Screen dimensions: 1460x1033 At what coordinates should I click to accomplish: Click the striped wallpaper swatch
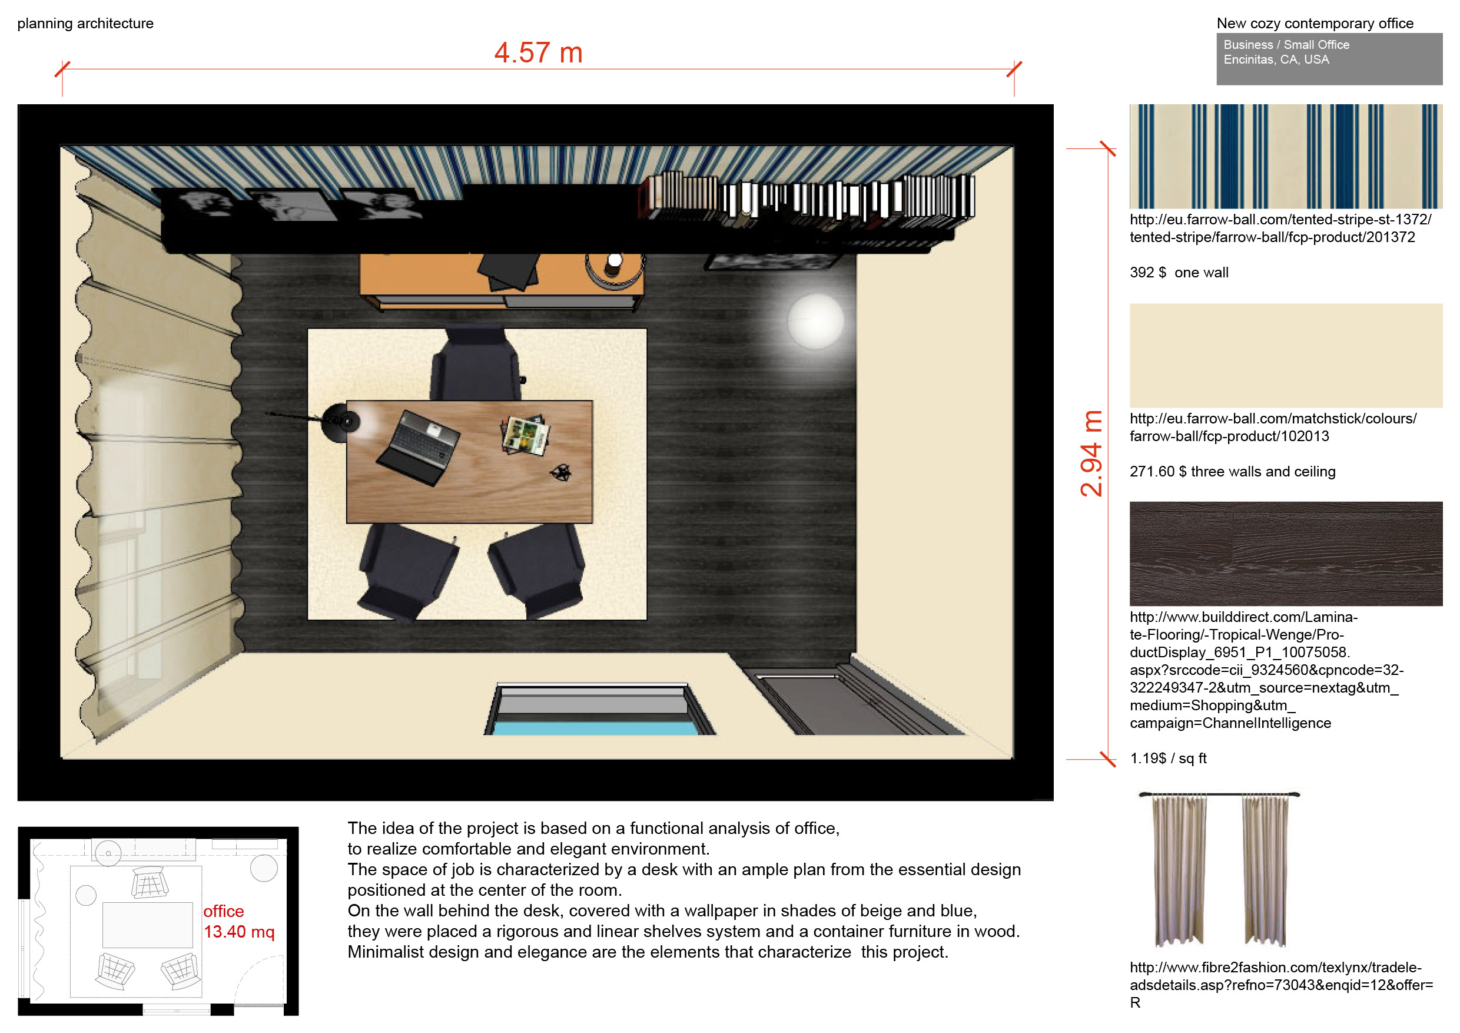[1285, 156]
